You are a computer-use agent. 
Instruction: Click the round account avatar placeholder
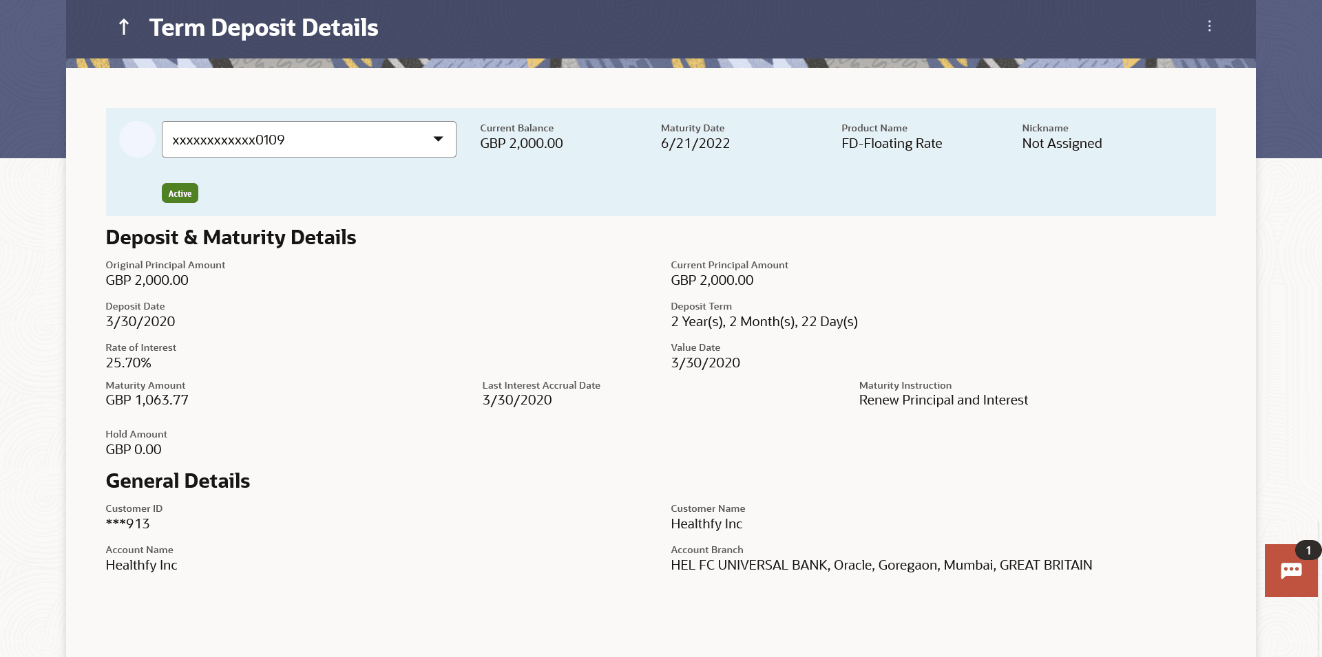coord(137,139)
